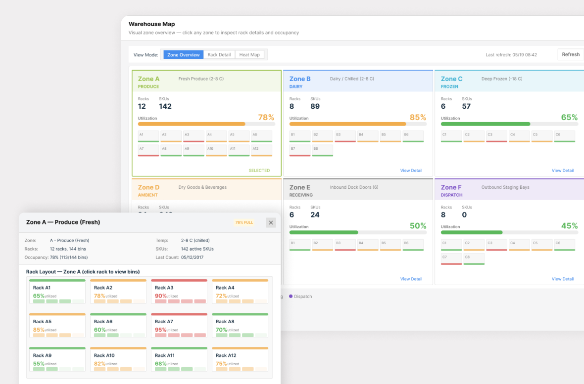Click mini rack C8 in Zone F tile
This screenshot has width=584, height=384.
474,259
